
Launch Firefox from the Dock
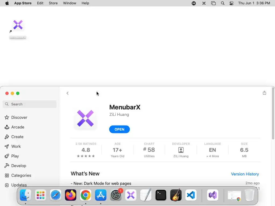pyautogui.click(x=71, y=195)
